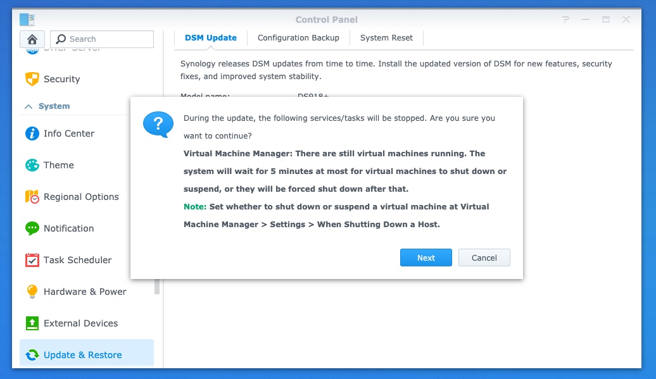
Task: Close the Control Panel window
Action: click(x=626, y=19)
